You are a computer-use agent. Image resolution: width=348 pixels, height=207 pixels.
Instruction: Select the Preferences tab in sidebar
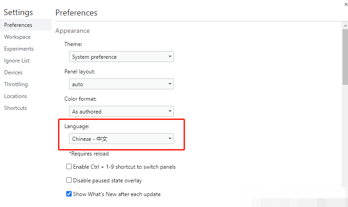coord(18,25)
